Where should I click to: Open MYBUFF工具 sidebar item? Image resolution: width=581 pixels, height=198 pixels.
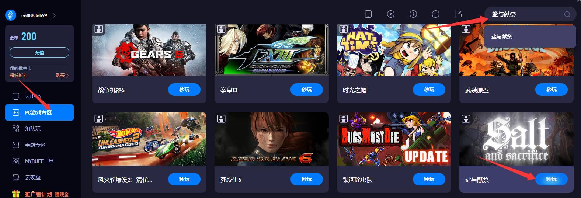coord(39,161)
